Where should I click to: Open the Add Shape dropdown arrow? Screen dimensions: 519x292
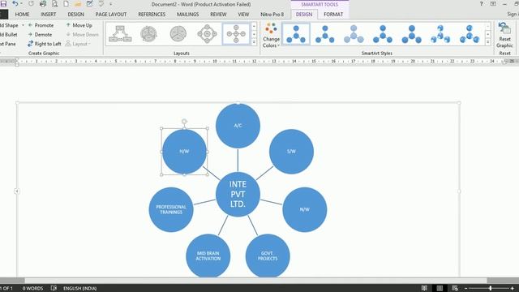pos(23,25)
